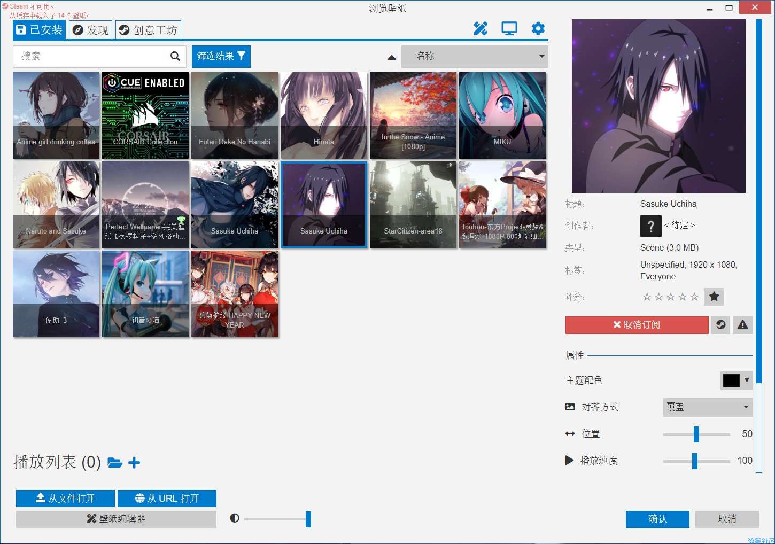The width and height of the screenshot is (775, 544).
Task: Select In the Snow - Anime wallpaper
Action: 413,115
